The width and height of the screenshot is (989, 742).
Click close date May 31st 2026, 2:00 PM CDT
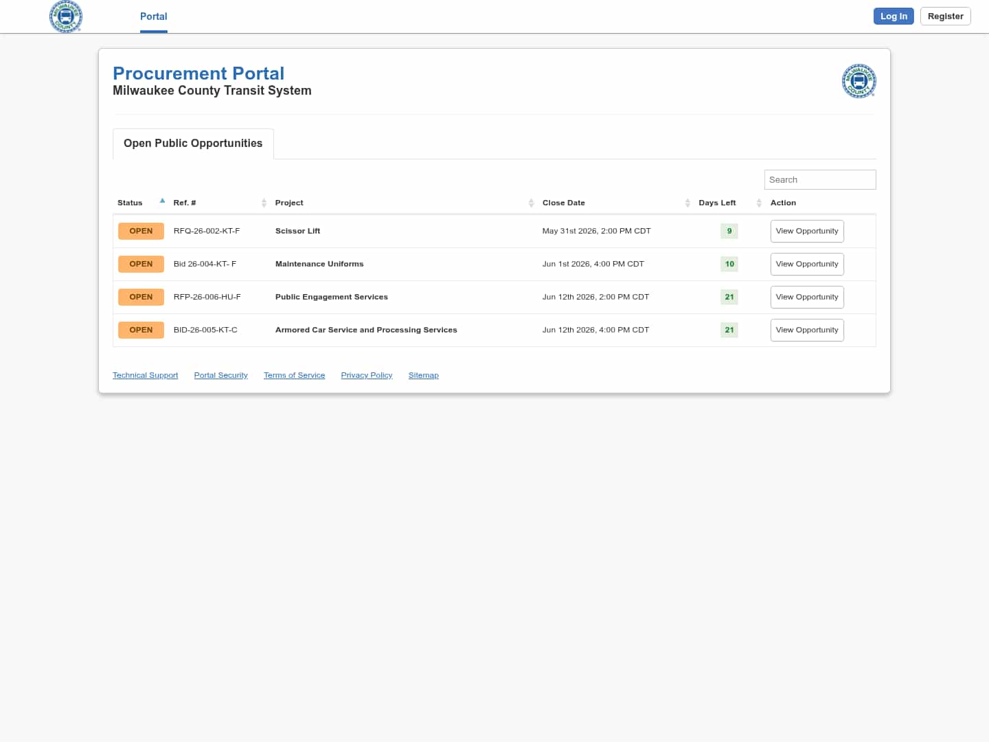pyautogui.click(x=596, y=231)
